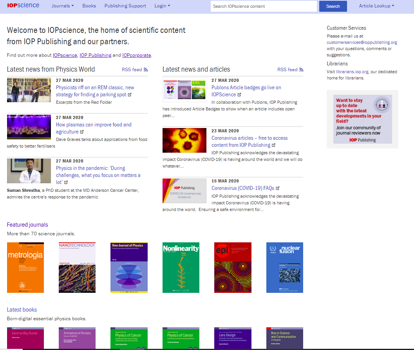
Task: Open 'Coronavirus (COVID-19) FAQs' link
Action: point(243,188)
